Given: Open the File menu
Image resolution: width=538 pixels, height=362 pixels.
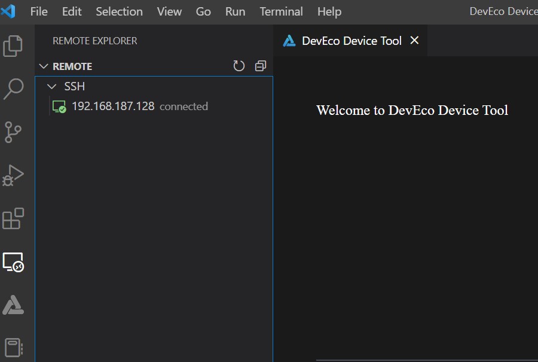Looking at the screenshot, I should click(x=39, y=11).
